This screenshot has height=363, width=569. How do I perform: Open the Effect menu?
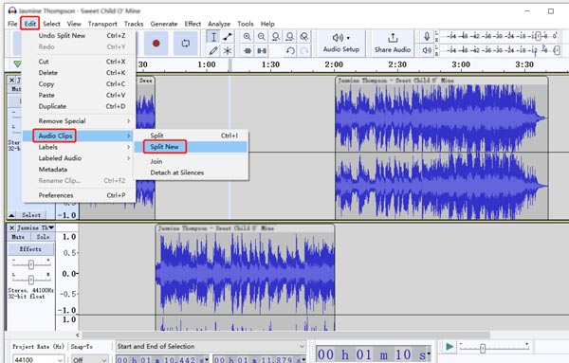(x=193, y=24)
